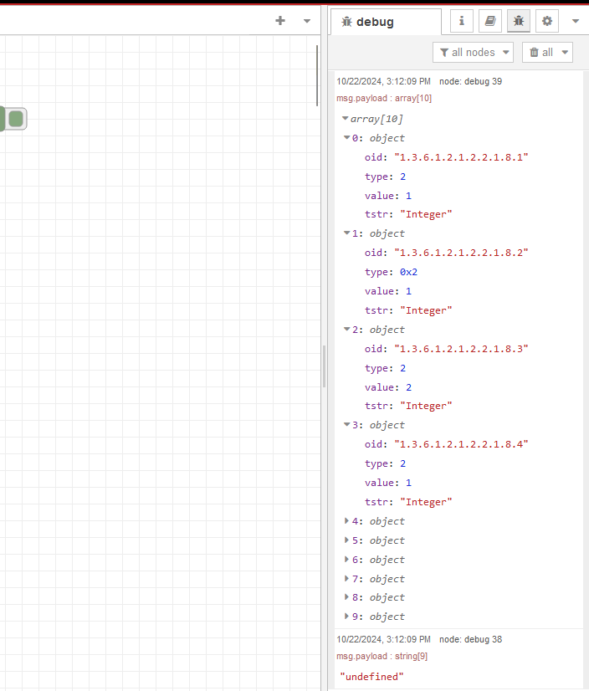Select oid value "1.3.6.1.2.1.2.2.1.8.1"
The width and height of the screenshot is (589, 691).
click(x=461, y=157)
